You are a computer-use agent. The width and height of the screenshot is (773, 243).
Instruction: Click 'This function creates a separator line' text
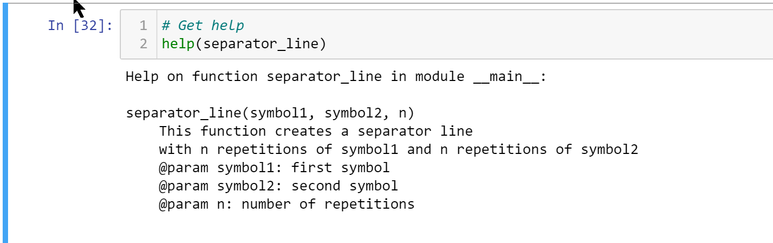click(316, 131)
